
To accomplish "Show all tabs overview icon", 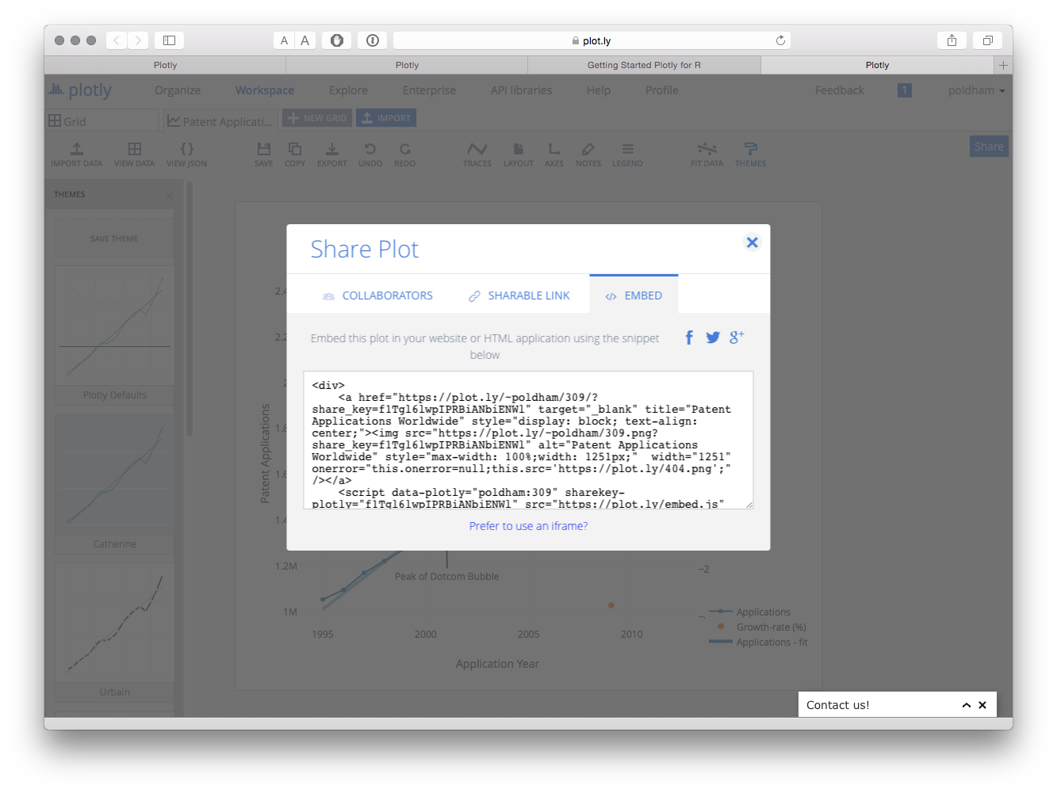I will [x=988, y=40].
